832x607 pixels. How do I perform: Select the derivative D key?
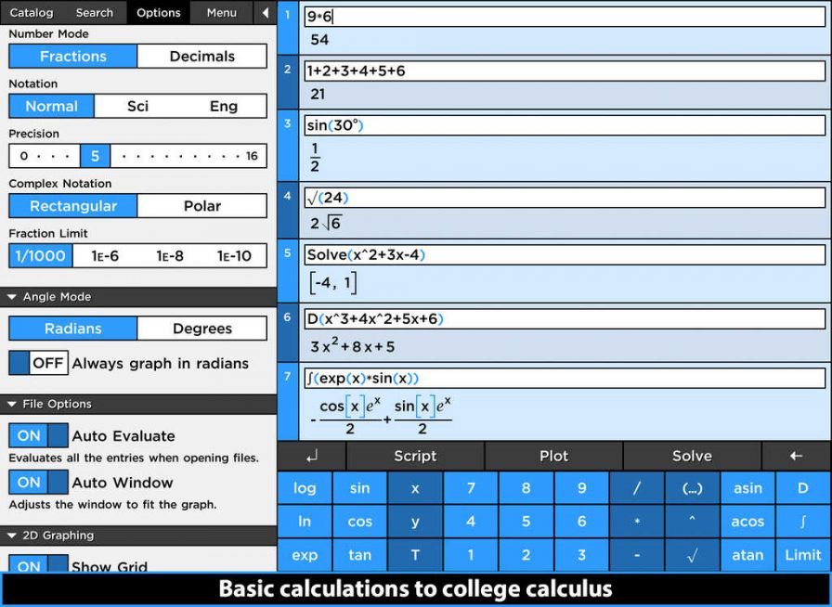coord(802,488)
